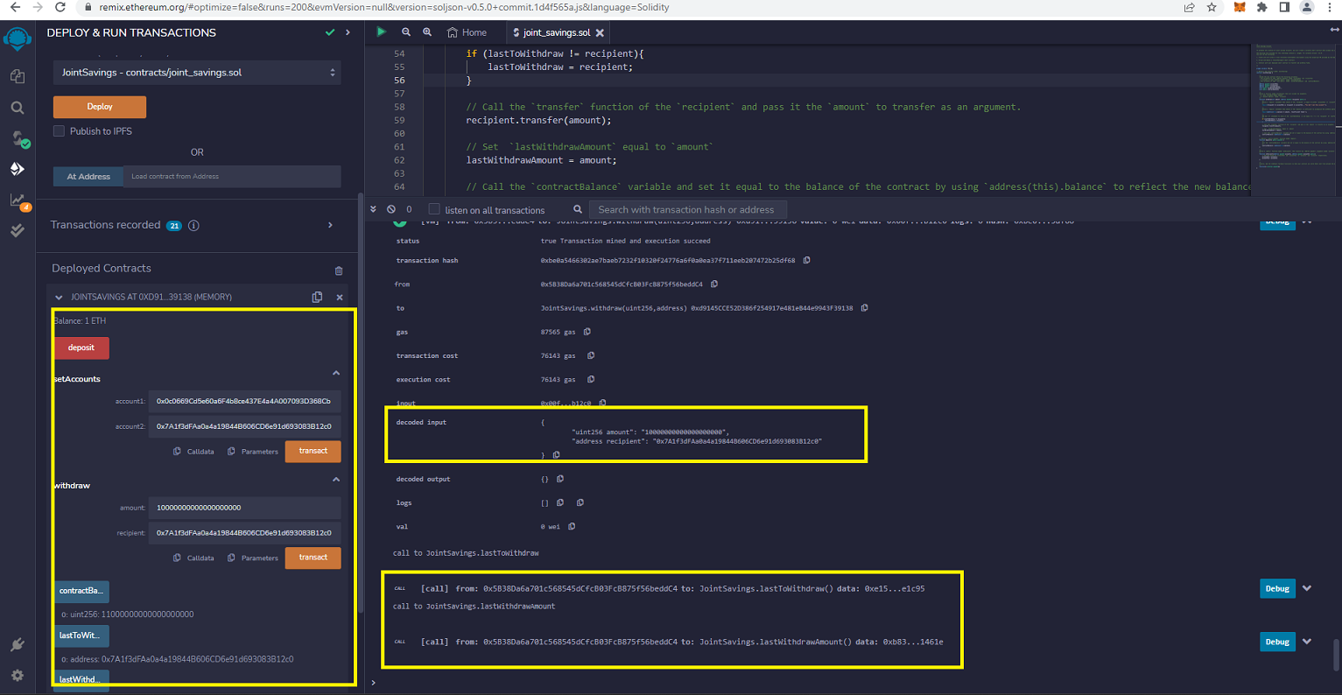1342x695 pixels.
Task: Collapse the Deploy & Run panel arrow
Action: (348, 32)
